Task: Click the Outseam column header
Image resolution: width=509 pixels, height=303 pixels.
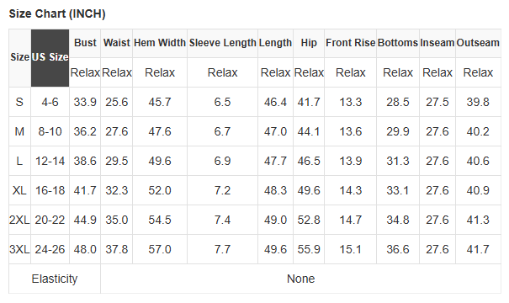Action: 478,43
